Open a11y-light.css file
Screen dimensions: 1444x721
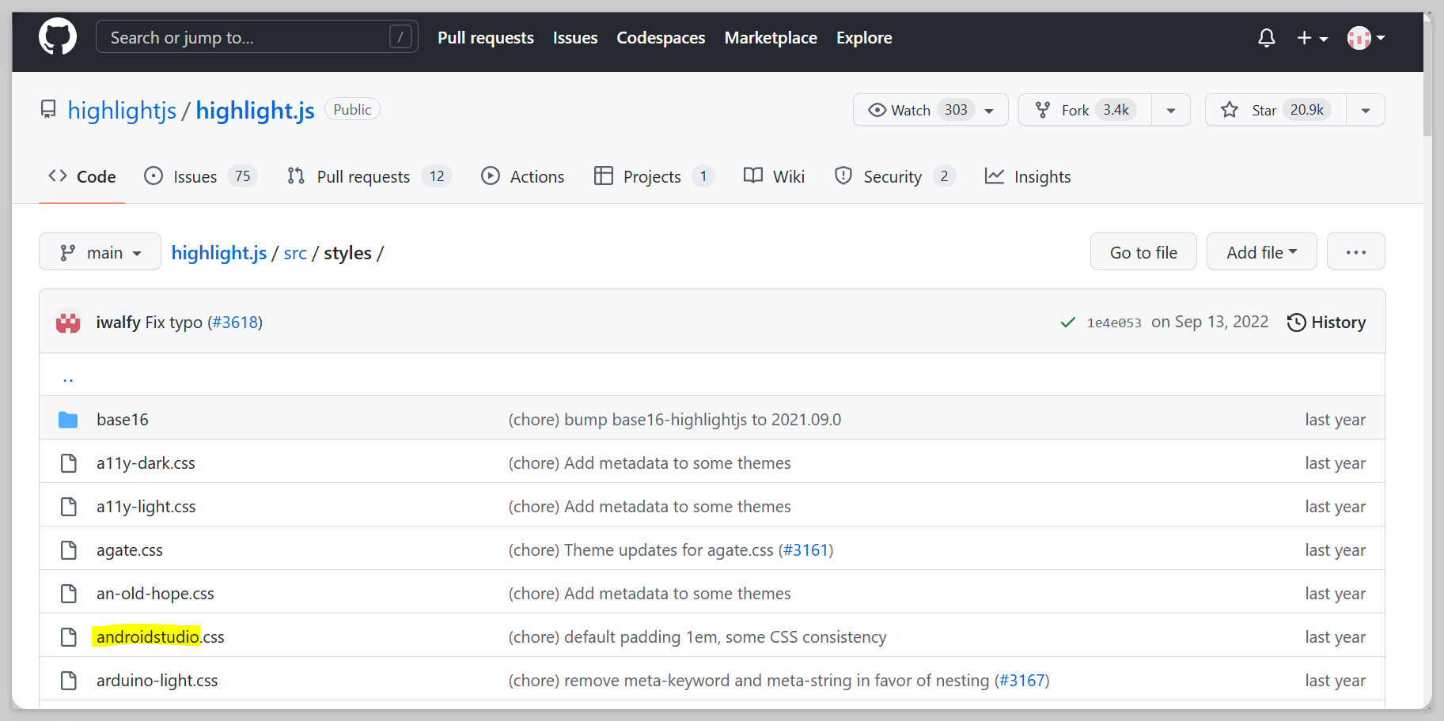(146, 507)
